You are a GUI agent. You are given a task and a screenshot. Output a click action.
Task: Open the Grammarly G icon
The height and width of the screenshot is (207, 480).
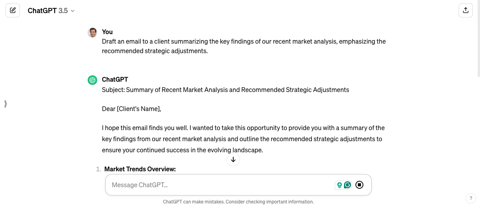coord(348,185)
